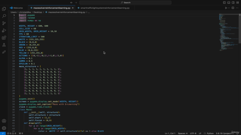Image resolution: width=241 pixels, height=135 pixels.
Task: Change indentation via Spaces: 4
Action: [x=183, y=133]
